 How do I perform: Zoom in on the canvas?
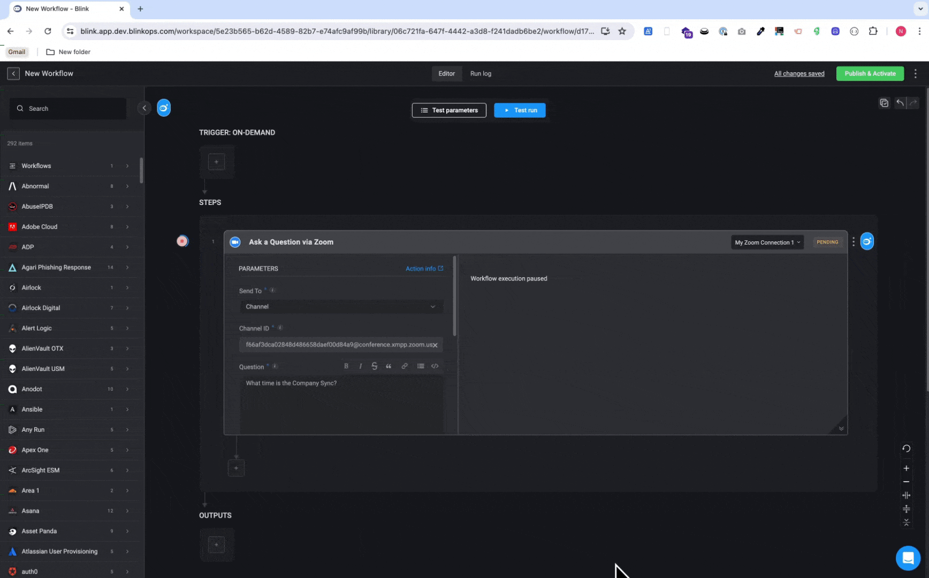coord(906,468)
